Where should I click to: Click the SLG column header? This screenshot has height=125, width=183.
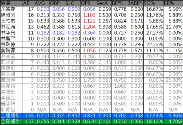click(73, 3)
